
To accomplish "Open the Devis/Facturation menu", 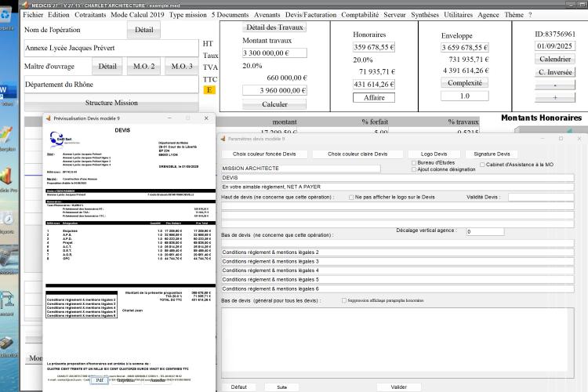I will [x=311, y=15].
